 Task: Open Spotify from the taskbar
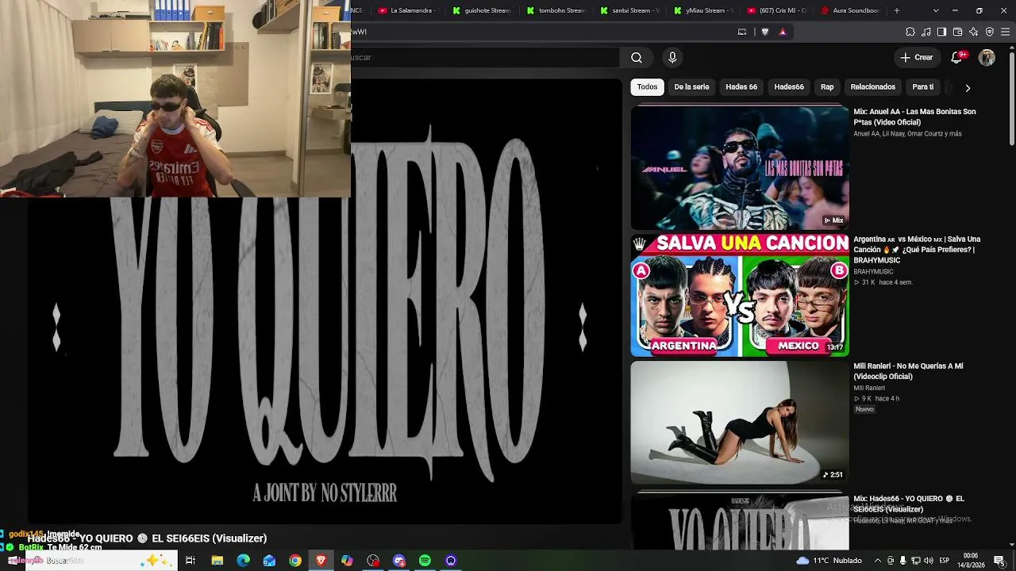tap(425, 561)
